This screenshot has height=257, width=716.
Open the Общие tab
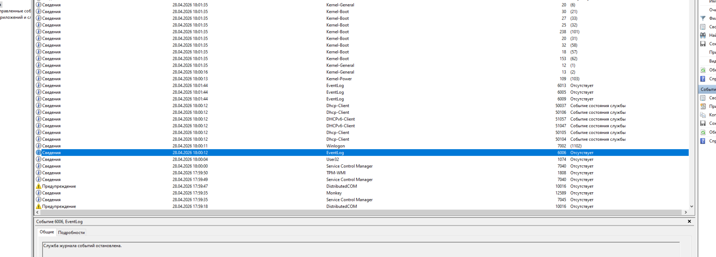click(x=47, y=232)
